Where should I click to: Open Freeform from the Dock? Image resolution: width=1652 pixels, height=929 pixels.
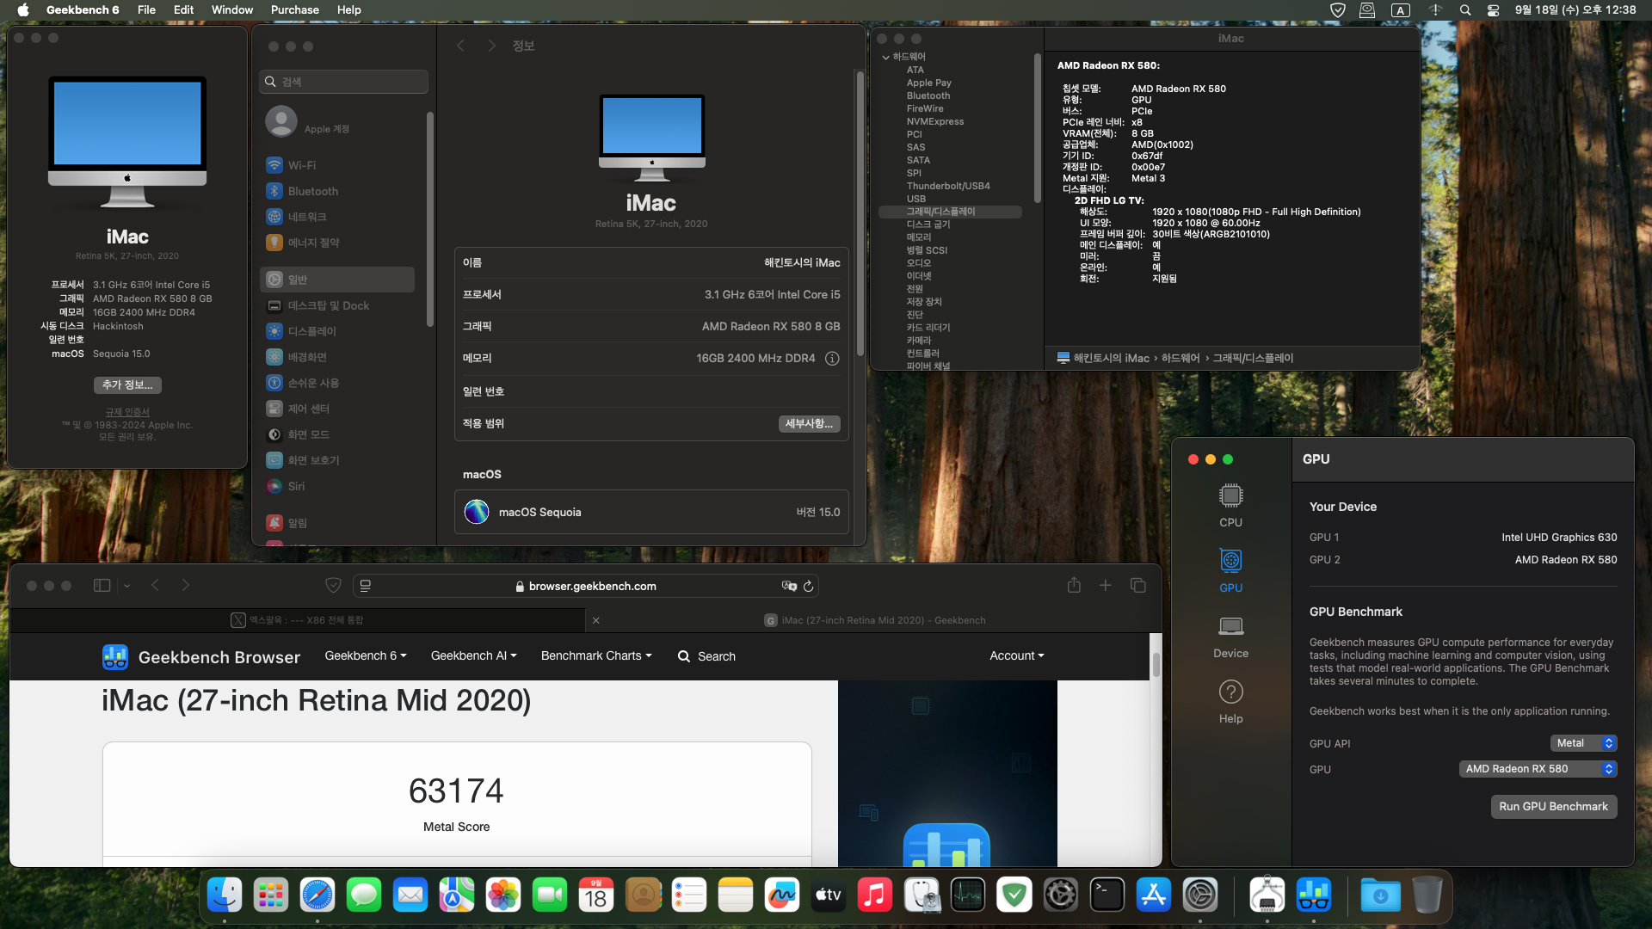pyautogui.click(x=782, y=895)
